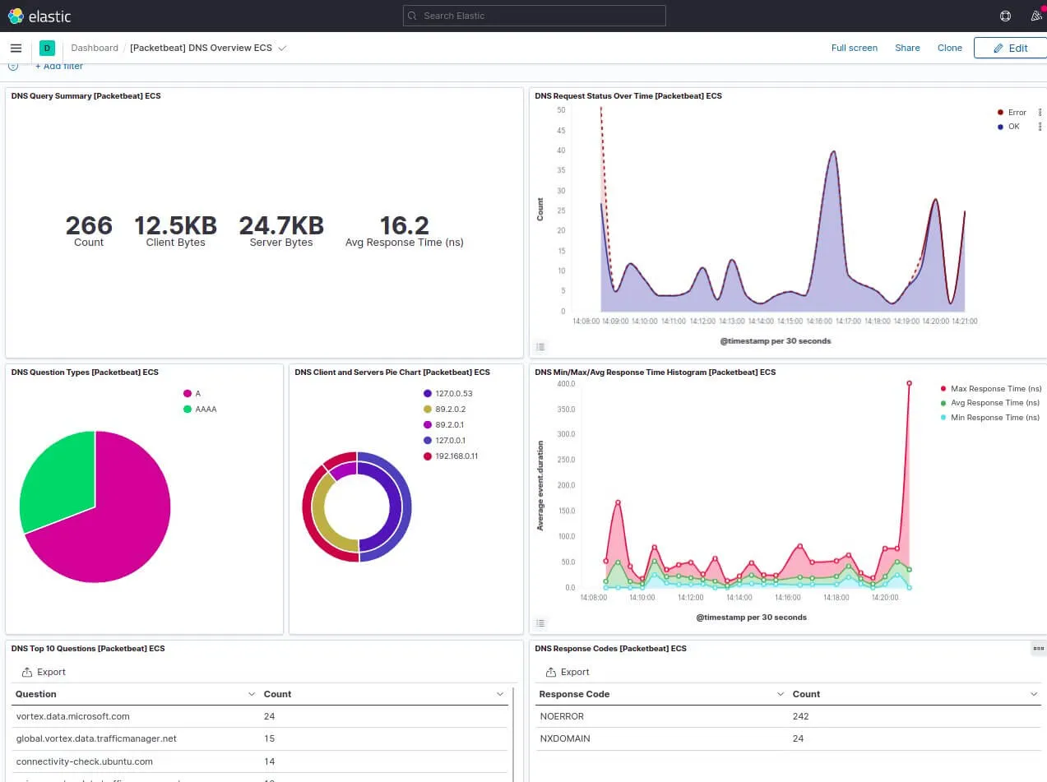This screenshot has width=1047, height=782.
Task: Click the 266 Count metric
Action: pos(89,229)
